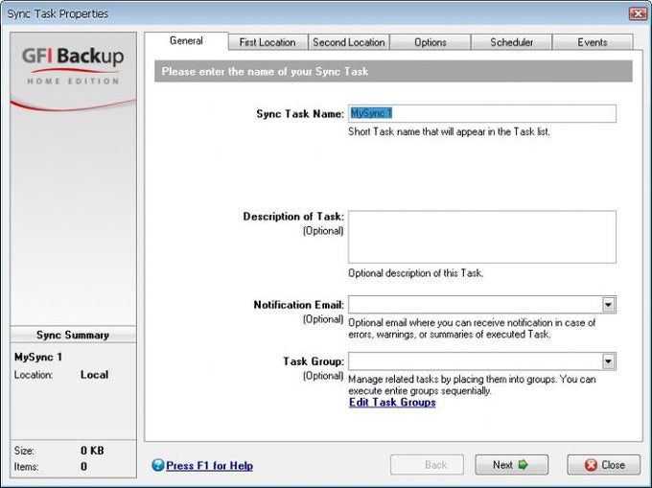652x488 pixels.
Task: Click into the Sync Task Name field
Action: (x=482, y=113)
